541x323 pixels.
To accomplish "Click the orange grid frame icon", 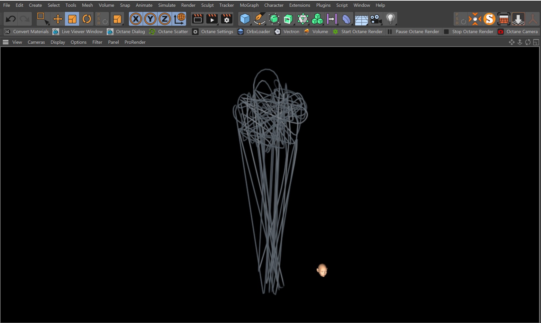I will [x=504, y=19].
